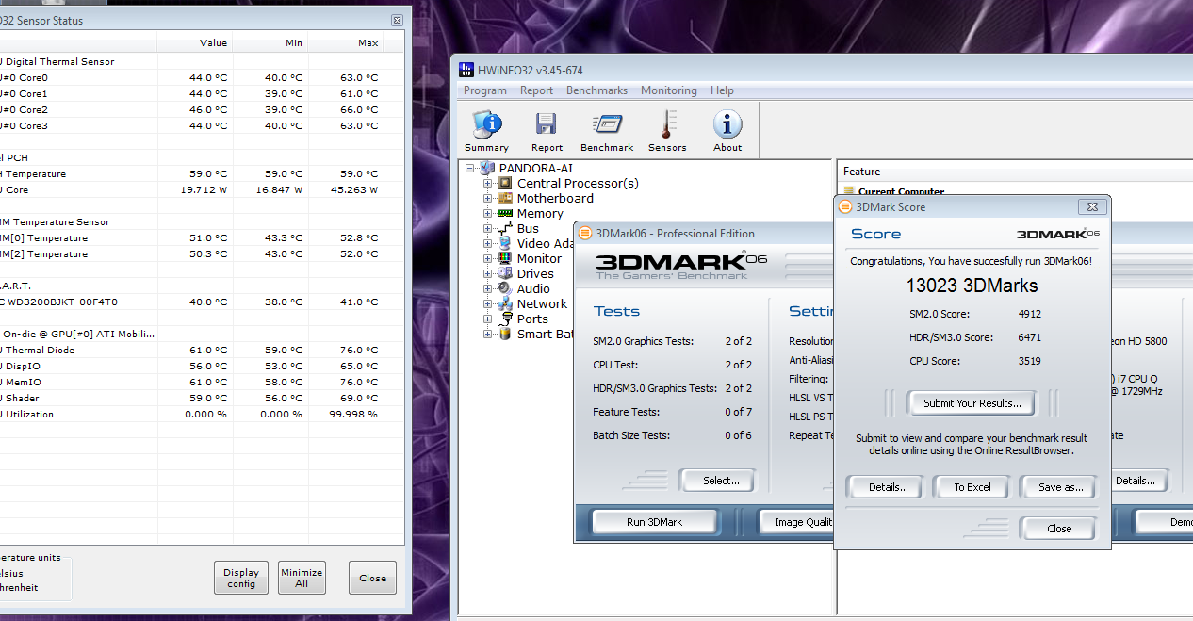Select the Ports connector icon in tree
Viewport: 1193px width, 621px height.
pos(505,319)
